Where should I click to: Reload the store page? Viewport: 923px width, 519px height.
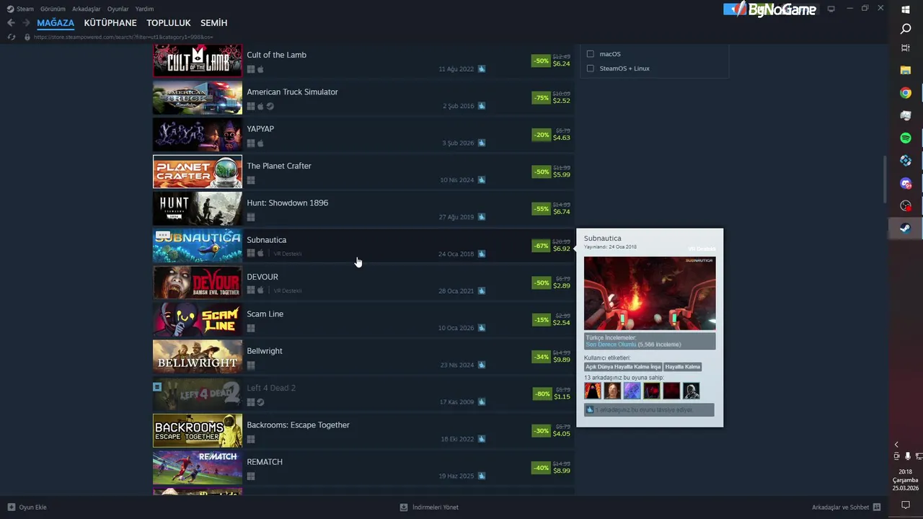11,37
